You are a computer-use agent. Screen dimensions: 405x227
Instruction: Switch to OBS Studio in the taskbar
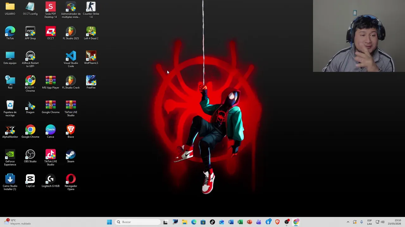coord(287,222)
